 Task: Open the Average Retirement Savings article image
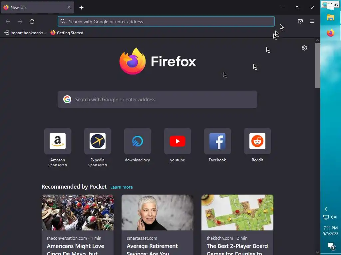click(158, 212)
